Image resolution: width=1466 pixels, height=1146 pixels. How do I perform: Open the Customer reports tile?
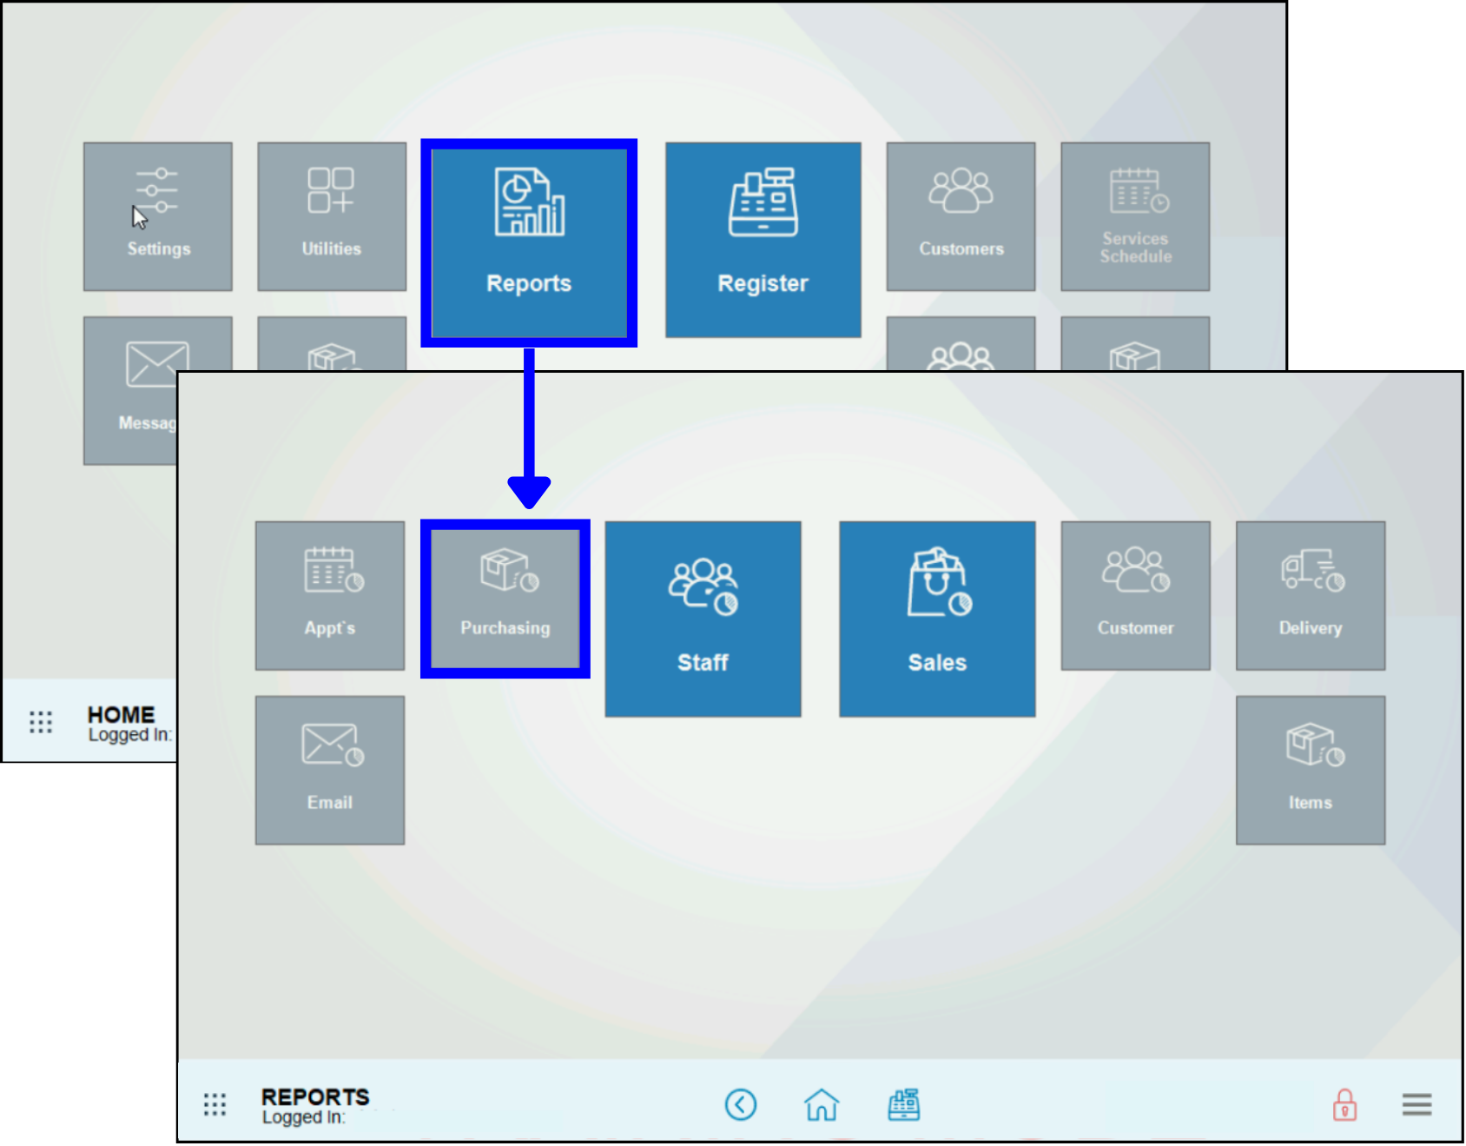pos(1135,595)
